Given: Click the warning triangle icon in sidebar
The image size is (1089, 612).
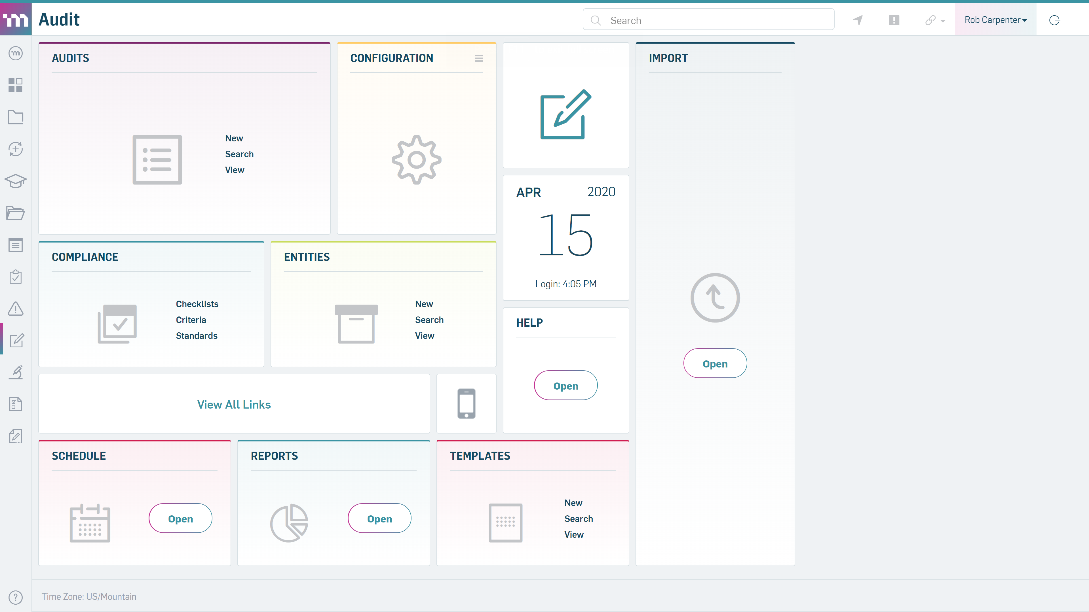Looking at the screenshot, I should pyautogui.click(x=16, y=309).
